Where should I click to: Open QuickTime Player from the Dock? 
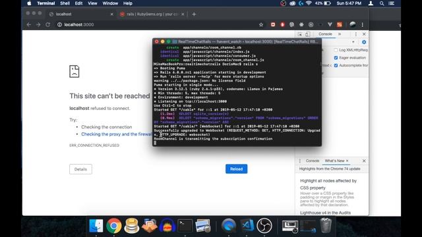point(229,225)
